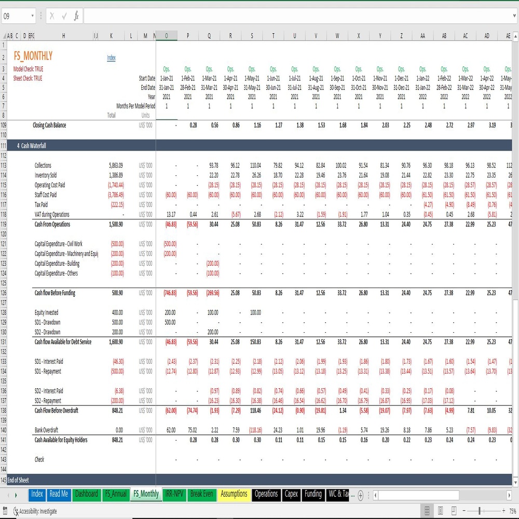Switch to Page Layout view icon
This screenshot has width=519, height=519.
pyautogui.click(x=441, y=511)
